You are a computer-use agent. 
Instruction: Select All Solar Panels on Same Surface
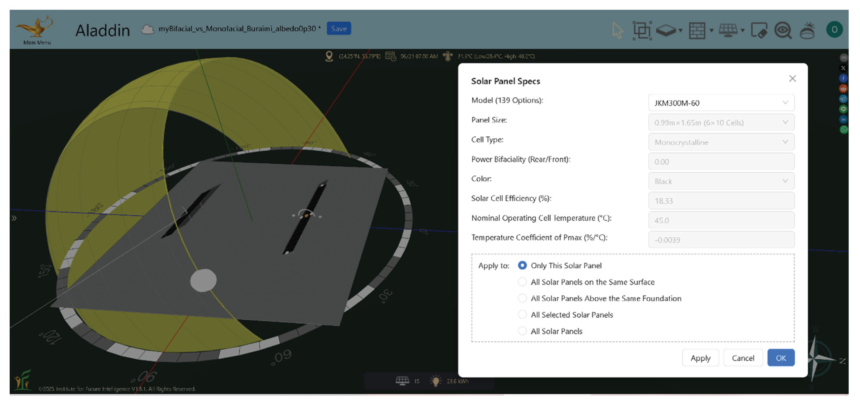pyautogui.click(x=522, y=282)
